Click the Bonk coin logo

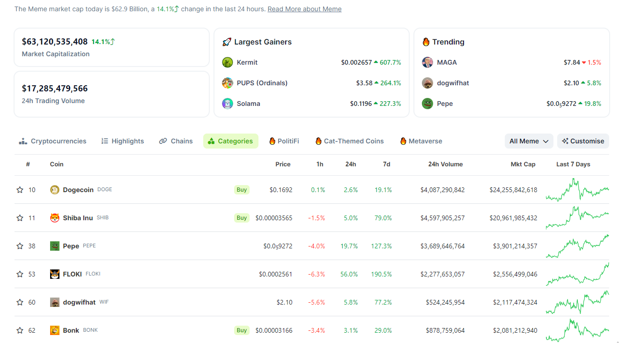click(55, 330)
